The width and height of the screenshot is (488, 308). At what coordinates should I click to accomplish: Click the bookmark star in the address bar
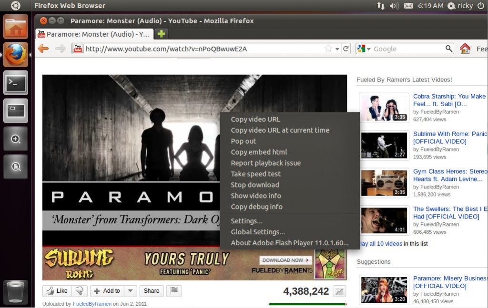coord(327,48)
